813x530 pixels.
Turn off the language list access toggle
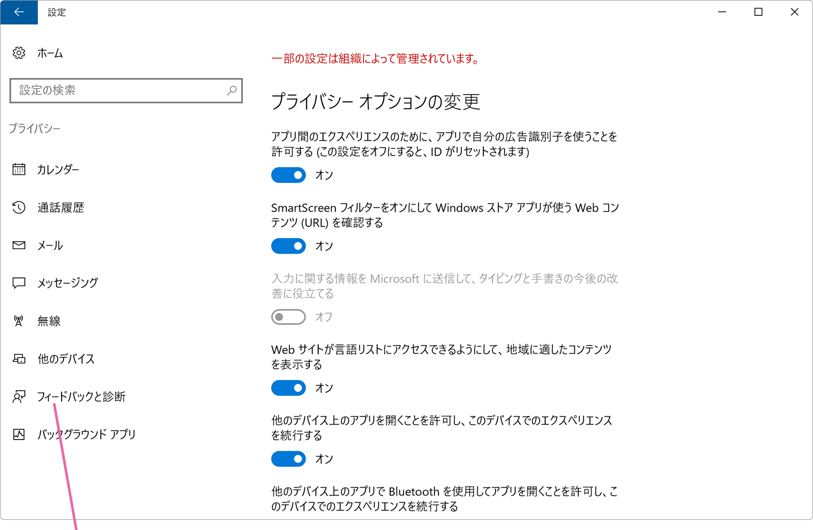coord(289,388)
